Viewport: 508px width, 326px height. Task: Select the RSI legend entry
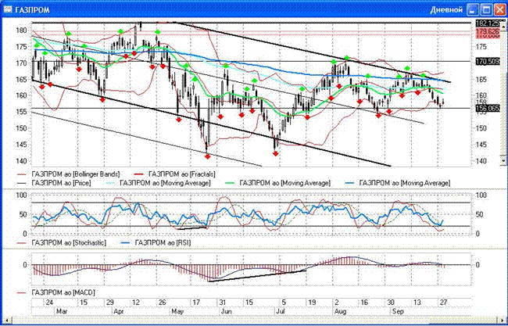click(156, 242)
